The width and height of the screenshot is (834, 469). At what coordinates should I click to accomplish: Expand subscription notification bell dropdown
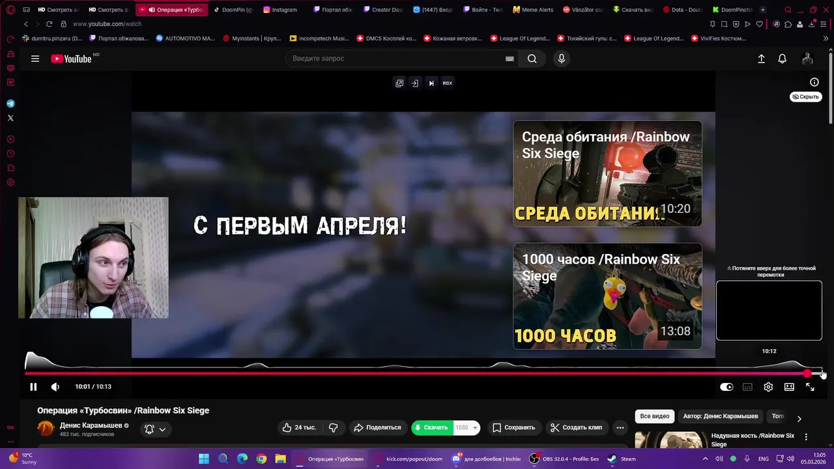(x=155, y=429)
